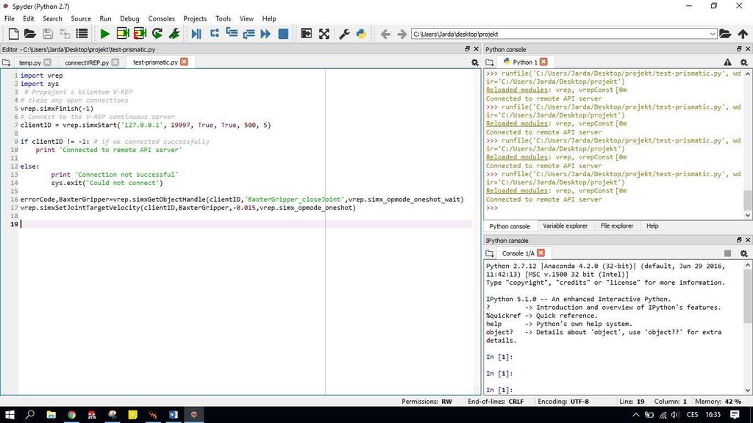This screenshot has width=753, height=423.
Task: Open the file list browser icon
Action: click(x=82, y=34)
